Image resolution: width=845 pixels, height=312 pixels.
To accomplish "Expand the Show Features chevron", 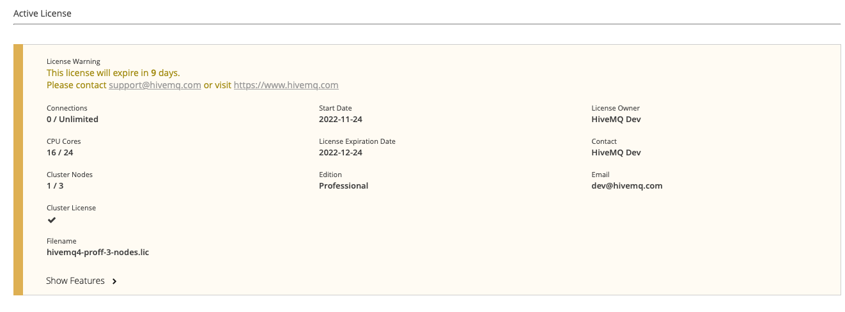I will pos(114,281).
